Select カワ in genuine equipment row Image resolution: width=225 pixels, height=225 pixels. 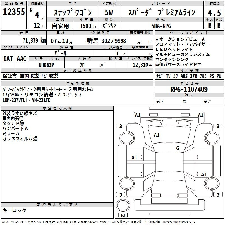[175, 76]
